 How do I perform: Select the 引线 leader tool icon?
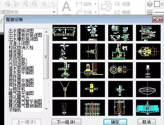coord(79,12)
